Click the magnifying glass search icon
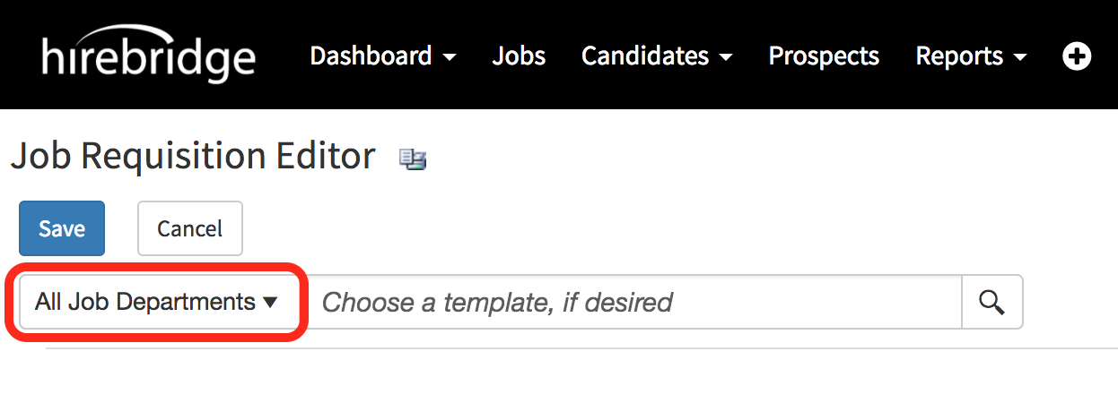 point(991,303)
